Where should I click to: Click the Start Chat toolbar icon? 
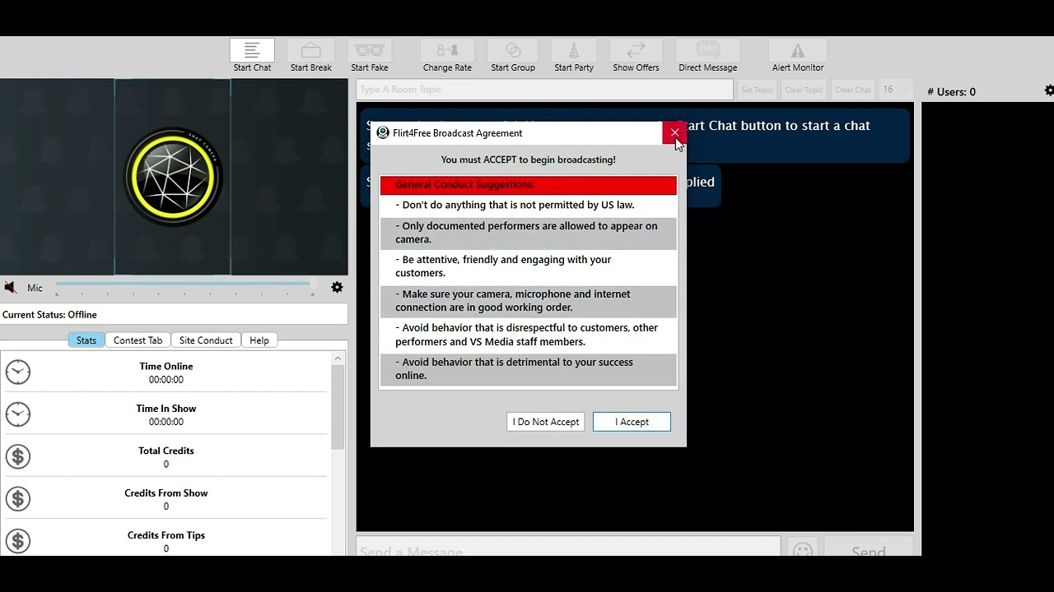252,51
